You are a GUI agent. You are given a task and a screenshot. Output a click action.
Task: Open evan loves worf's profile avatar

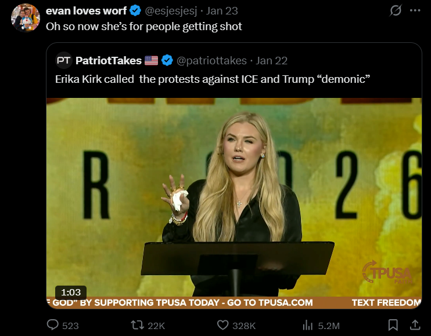click(x=26, y=17)
